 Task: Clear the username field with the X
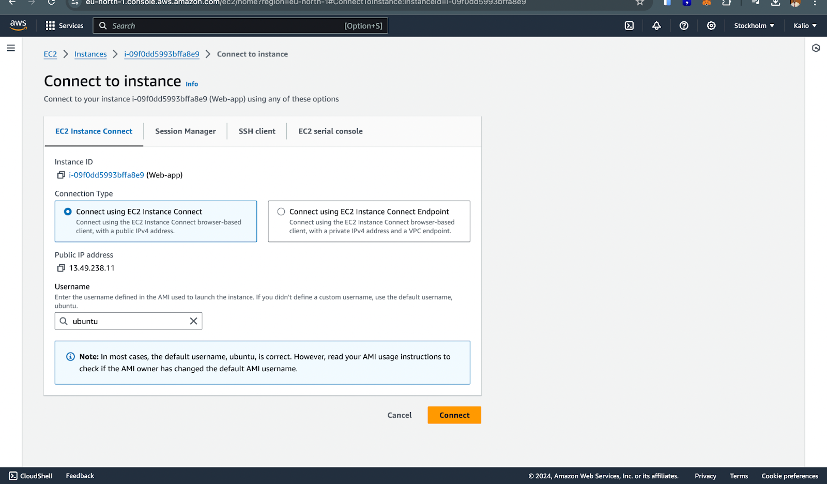click(193, 321)
